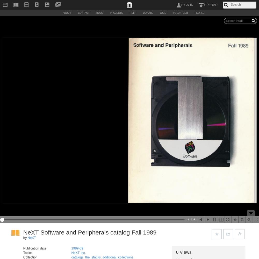Collapse the reader navigation bar arrow
Screen dimensions: 259x259
click(251, 213)
